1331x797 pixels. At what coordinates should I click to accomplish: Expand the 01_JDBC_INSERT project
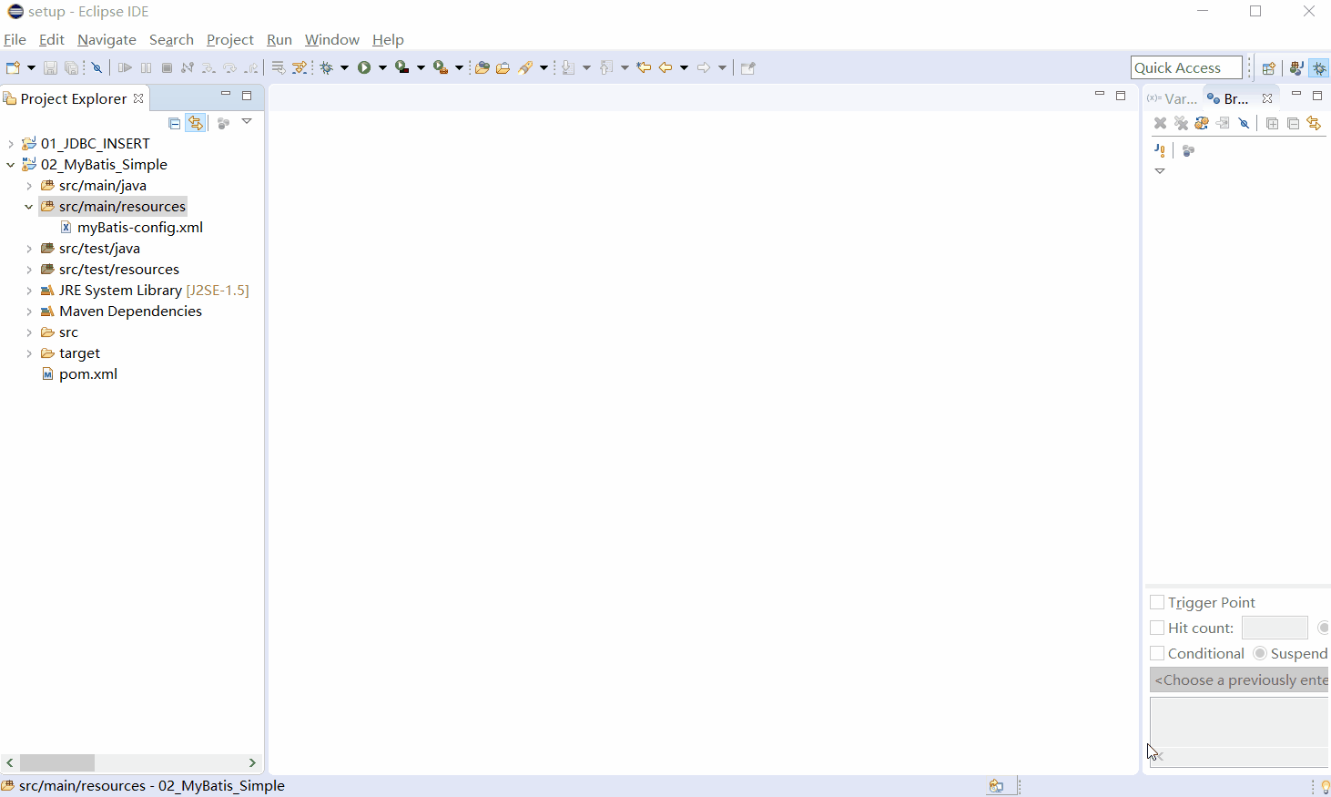point(10,144)
